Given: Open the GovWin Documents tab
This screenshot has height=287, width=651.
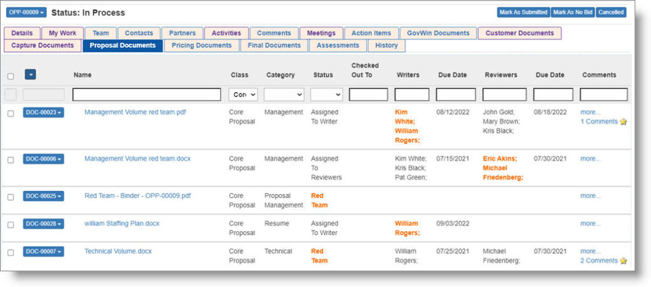Looking at the screenshot, I should coord(439,33).
